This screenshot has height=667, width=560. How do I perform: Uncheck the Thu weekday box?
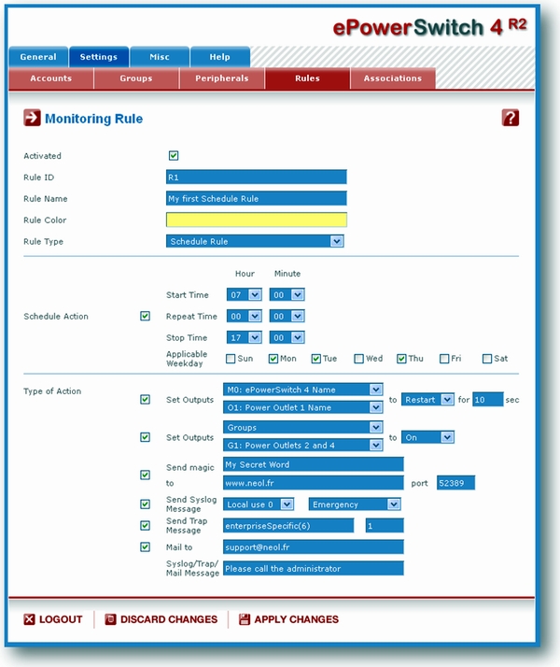401,359
